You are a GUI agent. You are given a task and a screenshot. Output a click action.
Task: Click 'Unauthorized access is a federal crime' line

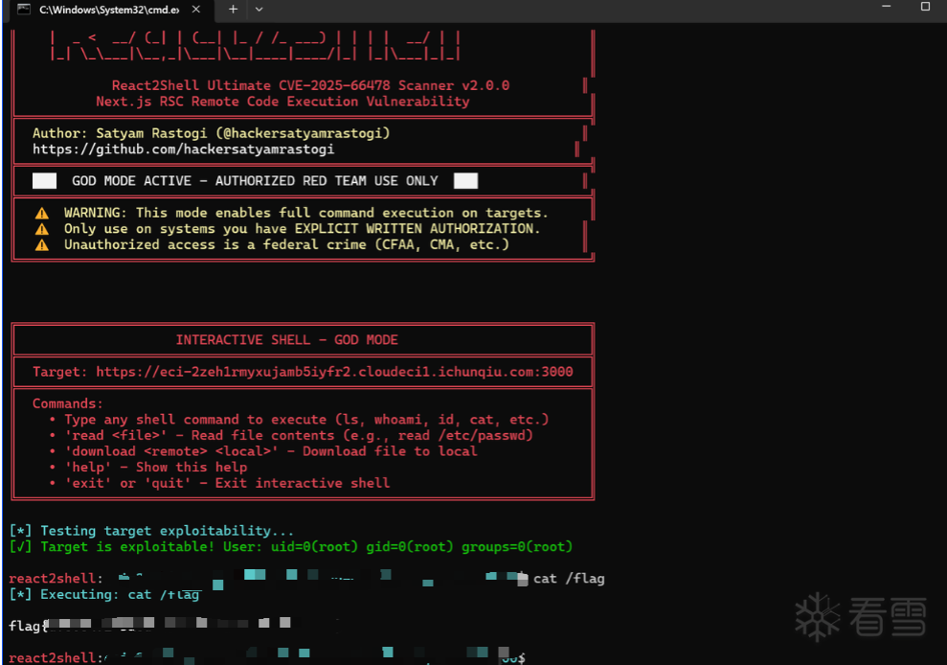coord(286,244)
